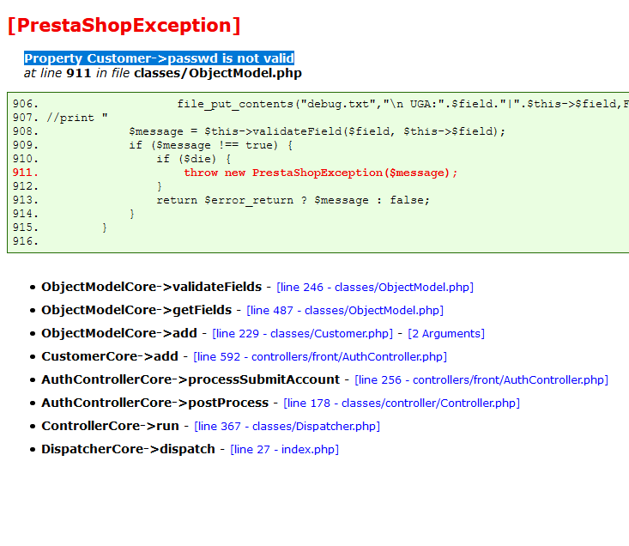The height and width of the screenshot is (546, 629).
Task: Click the bold 911 in 'at line 911'
Action: (79, 74)
